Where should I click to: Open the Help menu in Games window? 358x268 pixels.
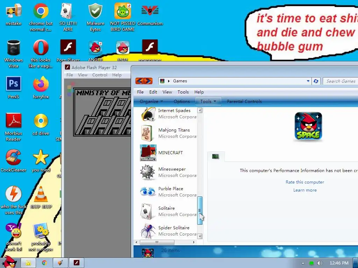pos(199,92)
